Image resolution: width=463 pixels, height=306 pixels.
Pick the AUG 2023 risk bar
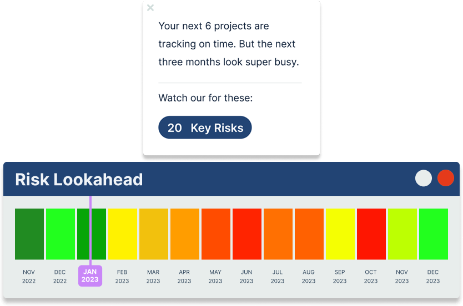309,234
